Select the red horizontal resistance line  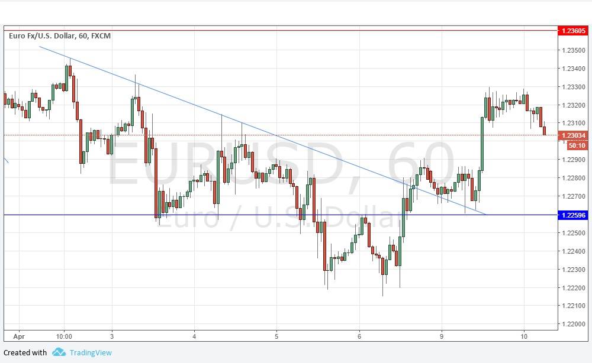pyautogui.click(x=296, y=30)
